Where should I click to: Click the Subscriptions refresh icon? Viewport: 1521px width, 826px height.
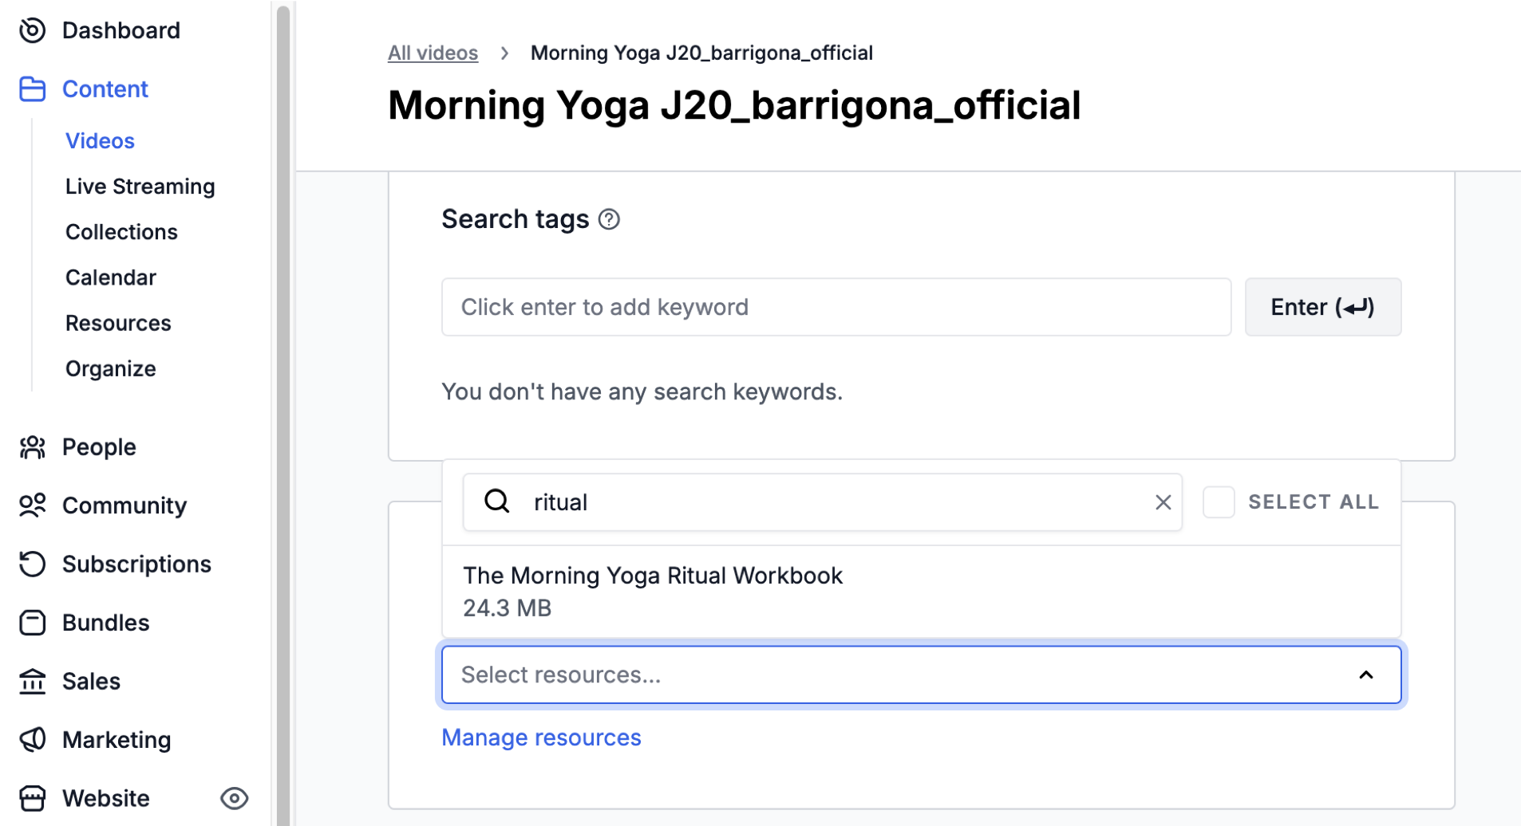point(32,564)
